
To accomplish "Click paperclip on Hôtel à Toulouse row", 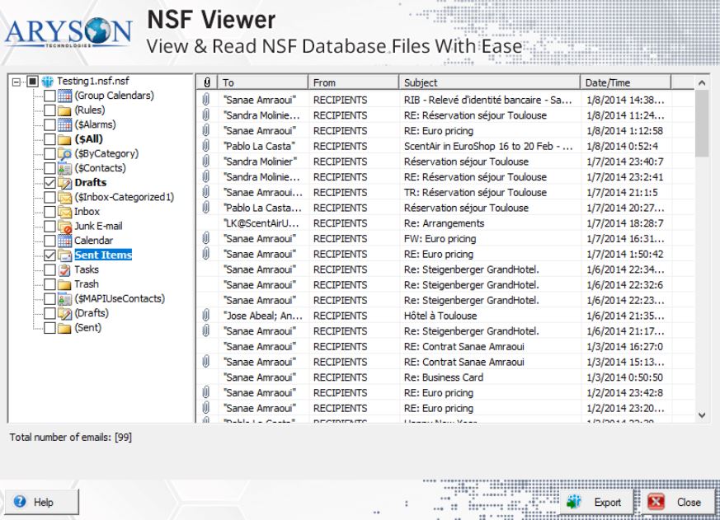I will point(206,316).
